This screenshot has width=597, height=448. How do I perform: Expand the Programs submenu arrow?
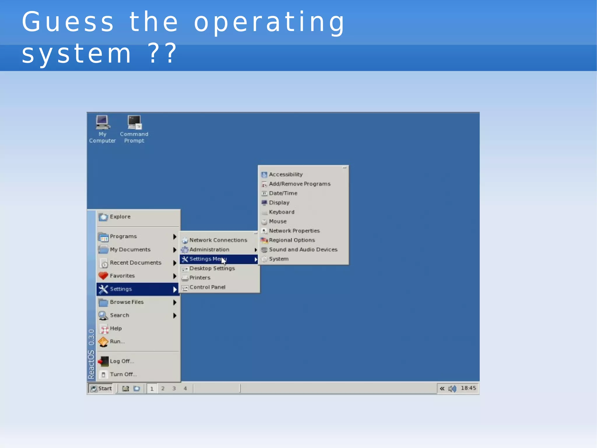[x=175, y=236]
